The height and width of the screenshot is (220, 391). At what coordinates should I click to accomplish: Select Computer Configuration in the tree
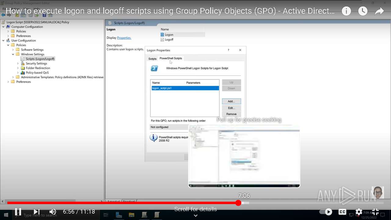(27, 27)
